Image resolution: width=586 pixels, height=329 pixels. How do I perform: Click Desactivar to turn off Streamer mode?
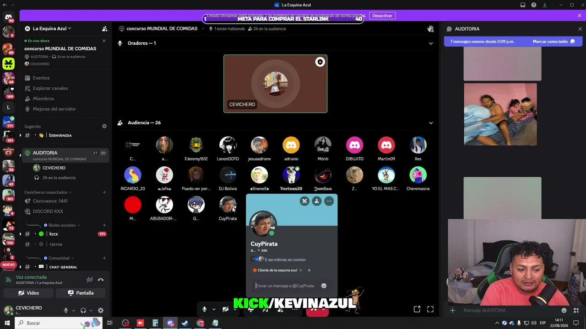[382, 16]
